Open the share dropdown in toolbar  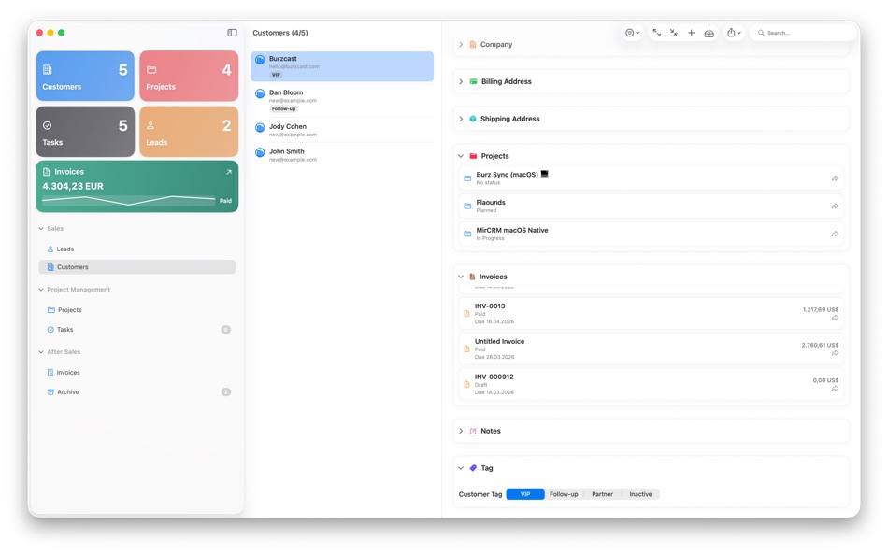click(x=734, y=33)
